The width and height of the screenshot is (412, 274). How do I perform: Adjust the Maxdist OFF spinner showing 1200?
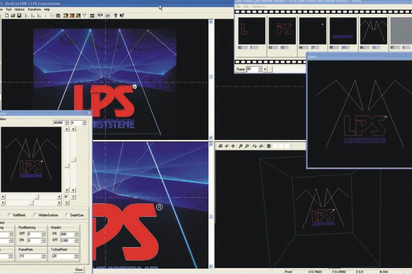76,240
